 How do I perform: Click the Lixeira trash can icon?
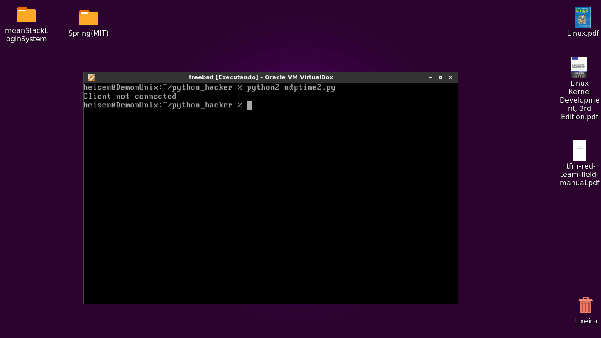(585, 305)
